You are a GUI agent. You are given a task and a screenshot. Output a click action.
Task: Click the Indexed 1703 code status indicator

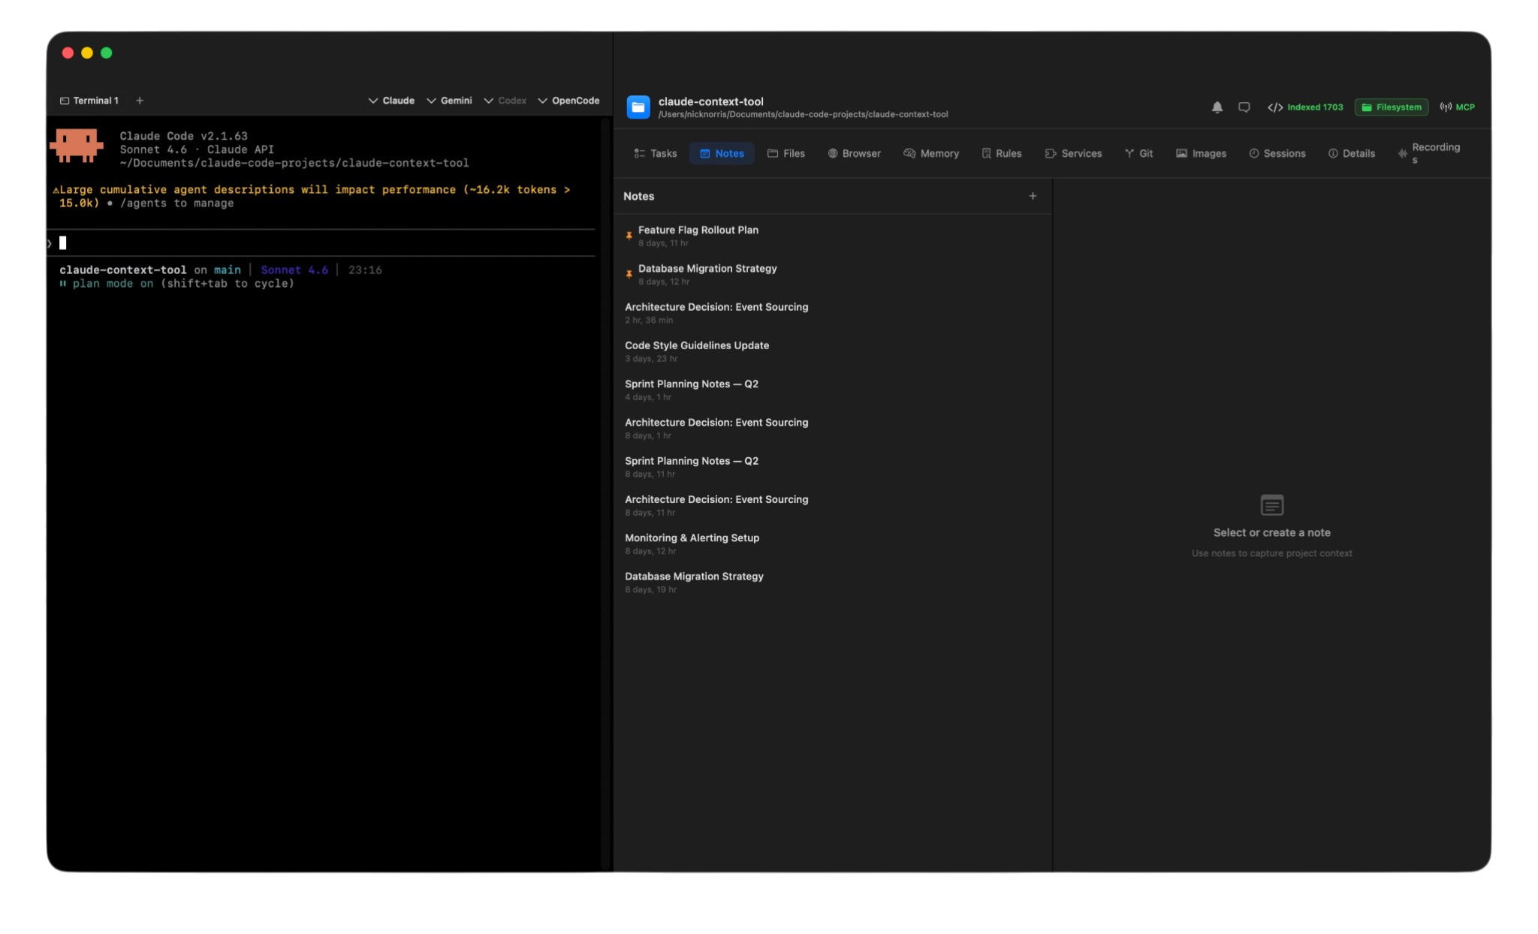coord(1307,107)
